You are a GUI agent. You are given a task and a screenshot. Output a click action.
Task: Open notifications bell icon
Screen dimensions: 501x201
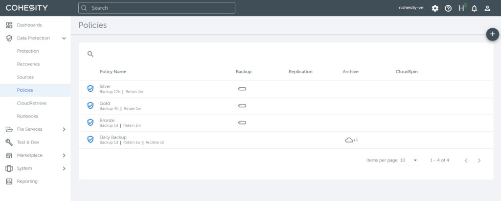pyautogui.click(x=474, y=9)
